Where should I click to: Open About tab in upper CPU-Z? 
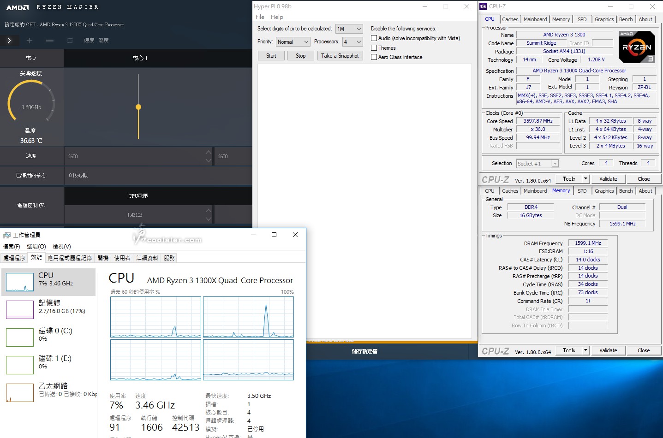click(x=645, y=19)
